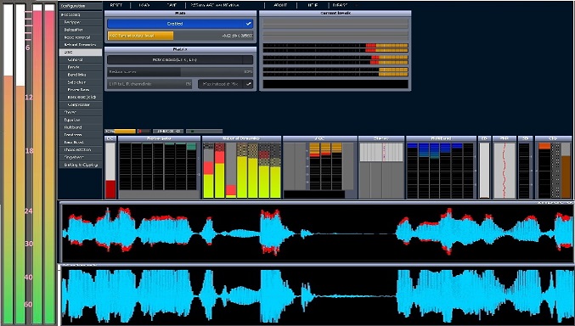Open the Natural Dynamics meter panel

(x=242, y=167)
